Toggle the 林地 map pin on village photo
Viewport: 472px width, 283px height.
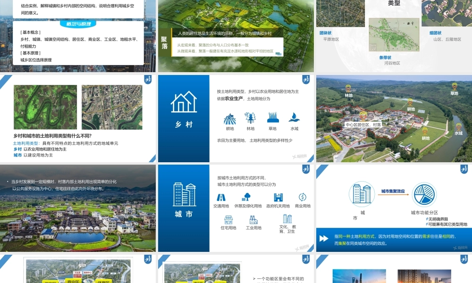[x=348, y=87]
